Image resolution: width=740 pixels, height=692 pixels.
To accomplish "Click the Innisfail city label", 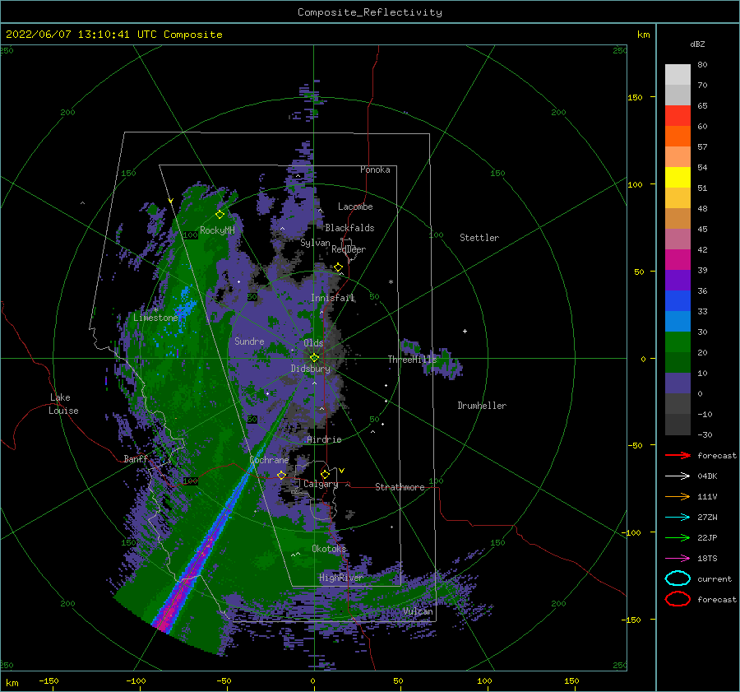I will point(332,298).
